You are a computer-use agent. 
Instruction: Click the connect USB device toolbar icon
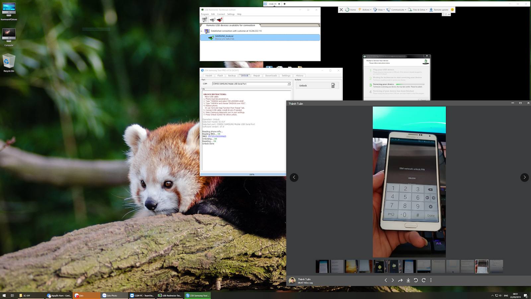tap(212, 20)
